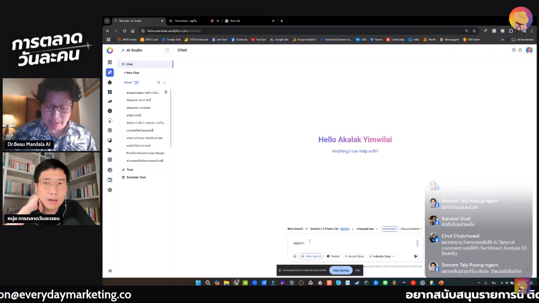Open help question mark icon
The image size is (539, 303).
click(513, 50)
